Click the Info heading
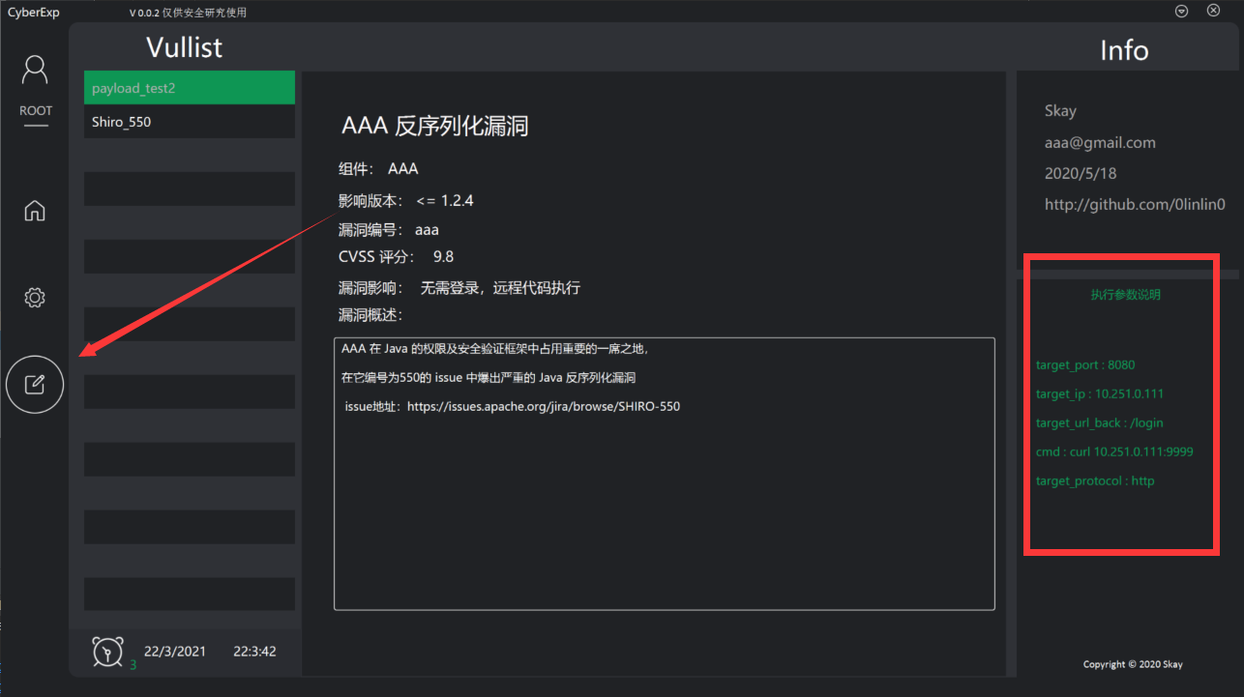The image size is (1244, 697). coord(1124,50)
